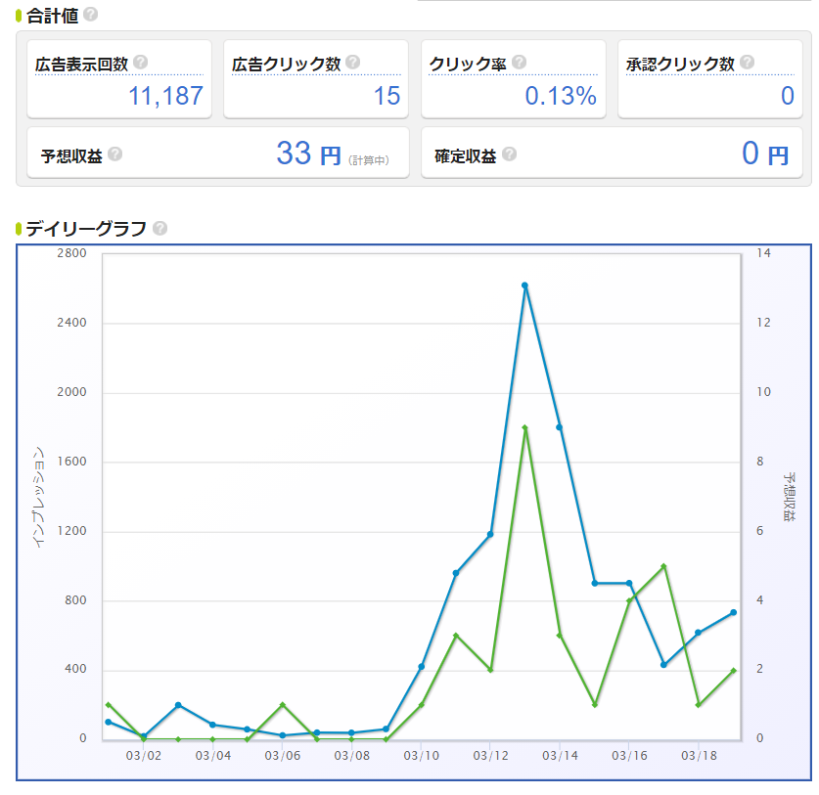
Task: Click the デイリーグラフ section heading
Action: click(x=86, y=229)
